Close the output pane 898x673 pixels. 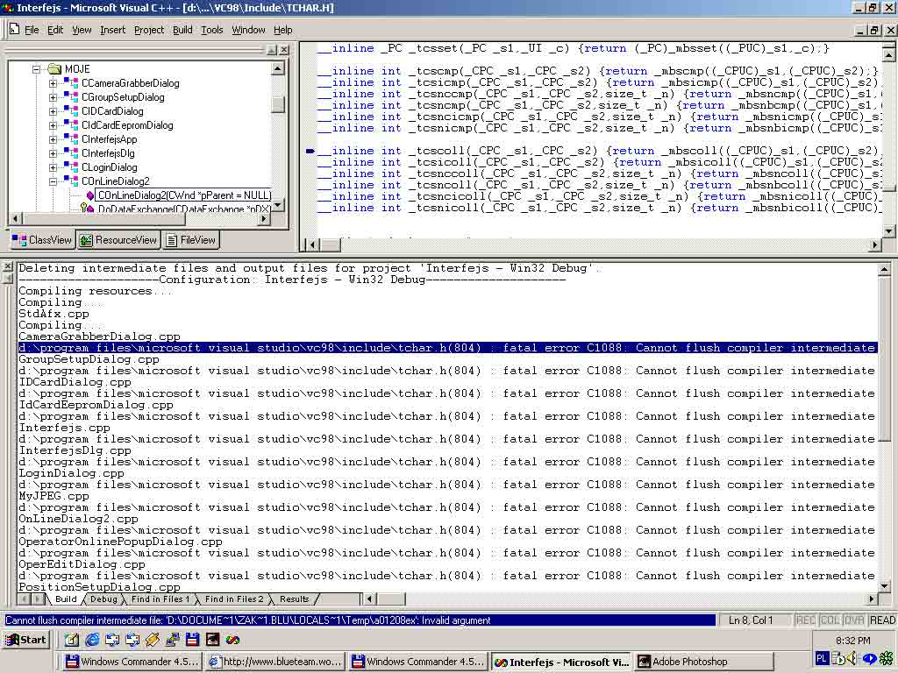[x=7, y=268]
